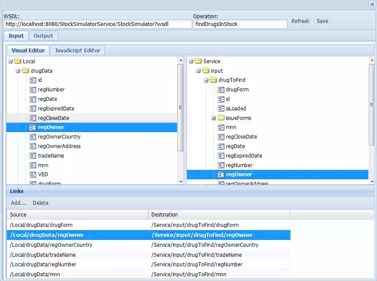
Task: Click the folder icon next to Service
Action: [199, 61]
